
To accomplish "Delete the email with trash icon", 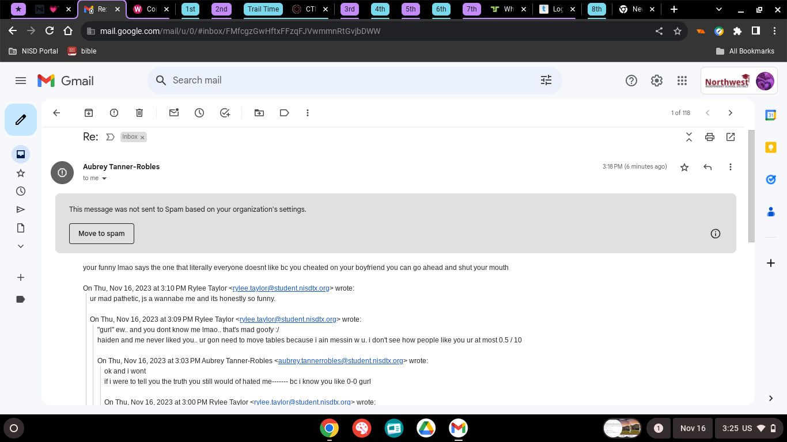I will [x=139, y=113].
